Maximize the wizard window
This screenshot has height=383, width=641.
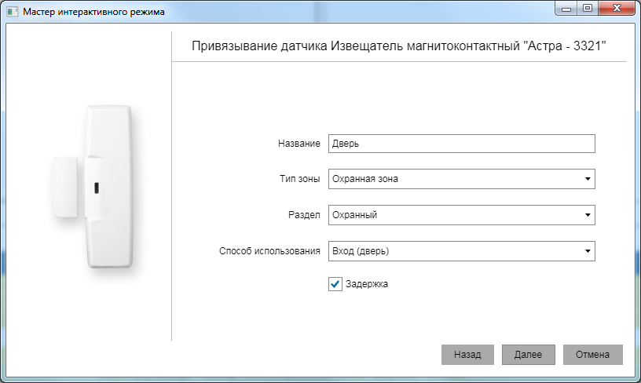pos(588,8)
